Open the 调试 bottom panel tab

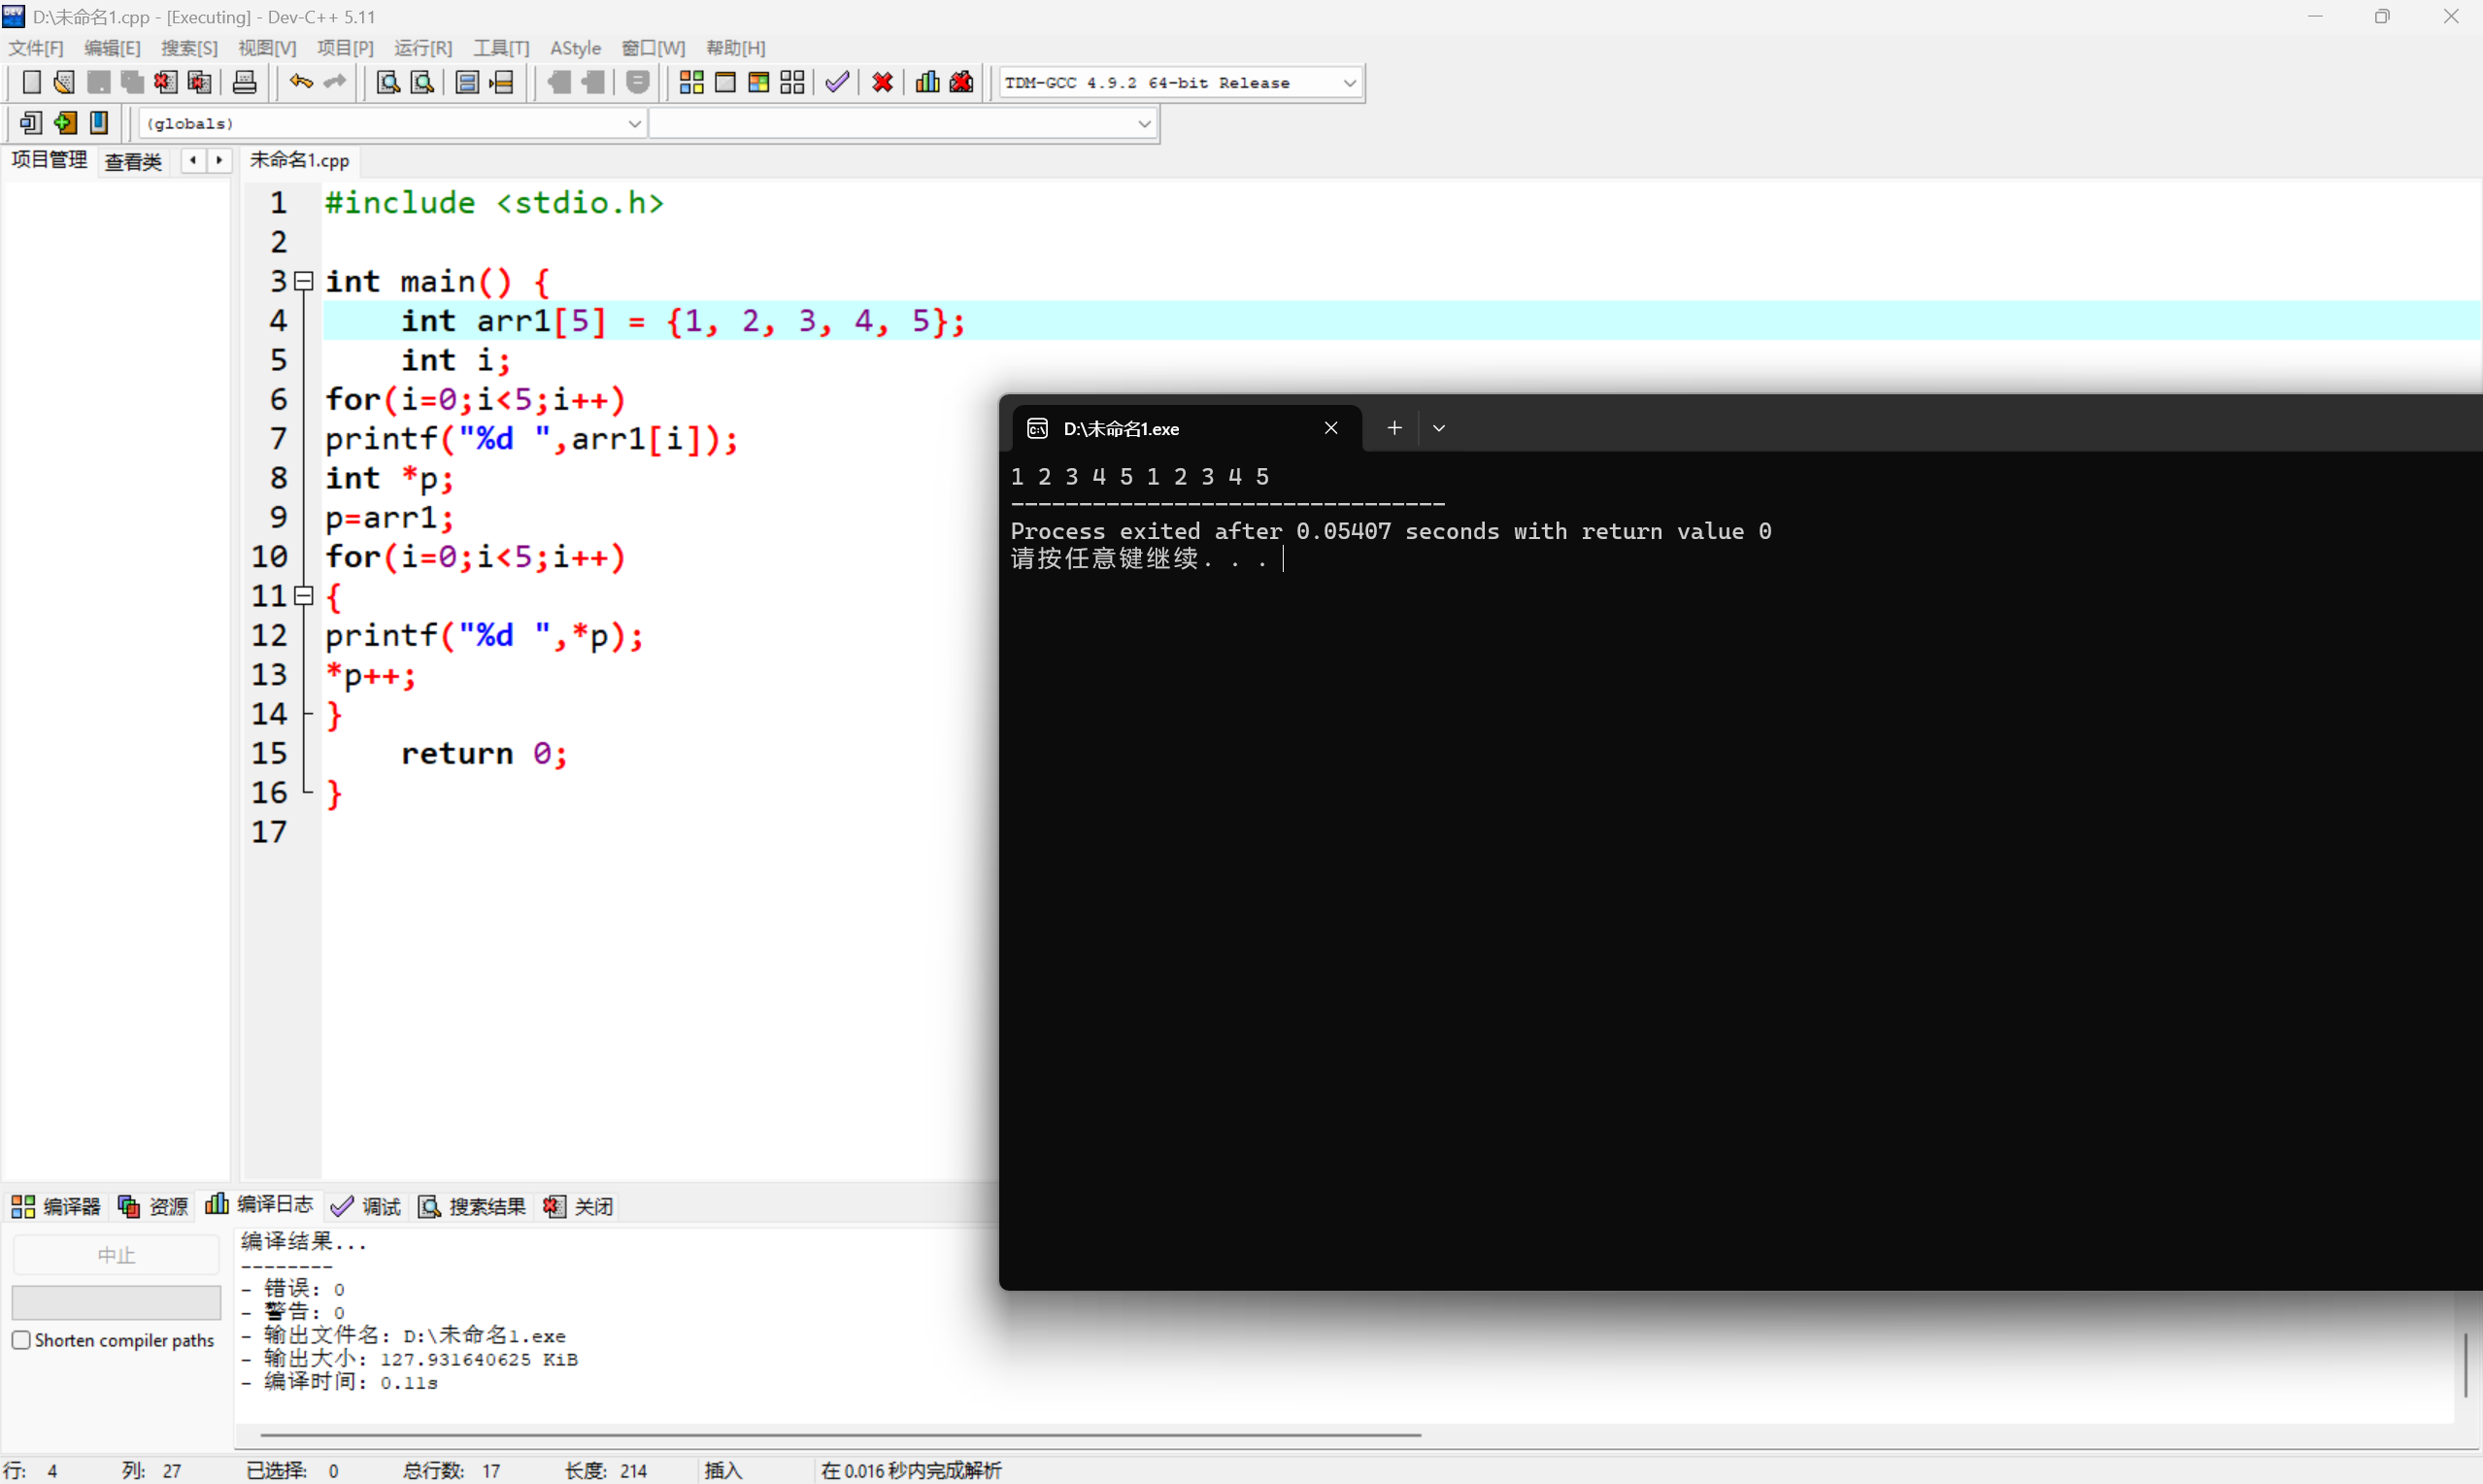pyautogui.click(x=366, y=1206)
